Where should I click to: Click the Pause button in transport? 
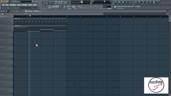click(54, 7)
